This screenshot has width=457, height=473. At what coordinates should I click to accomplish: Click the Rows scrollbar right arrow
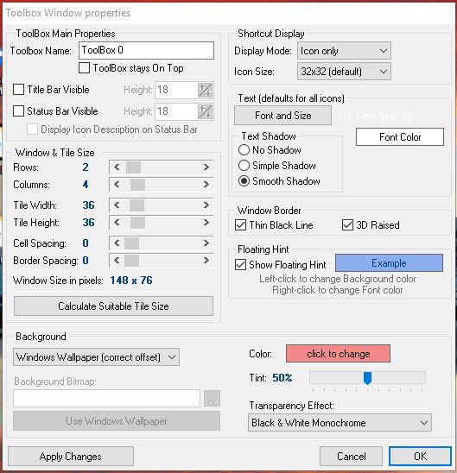pos(206,167)
